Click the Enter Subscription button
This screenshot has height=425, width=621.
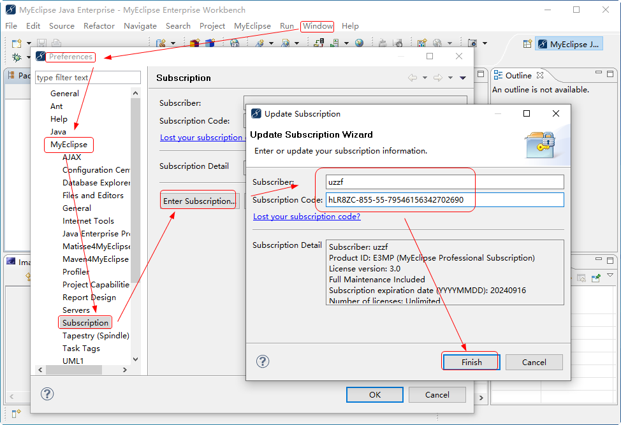click(x=198, y=201)
